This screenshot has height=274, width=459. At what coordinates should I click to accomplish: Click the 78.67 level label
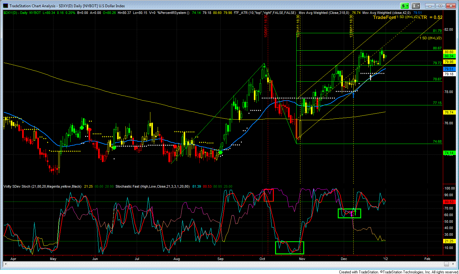coord(437,79)
